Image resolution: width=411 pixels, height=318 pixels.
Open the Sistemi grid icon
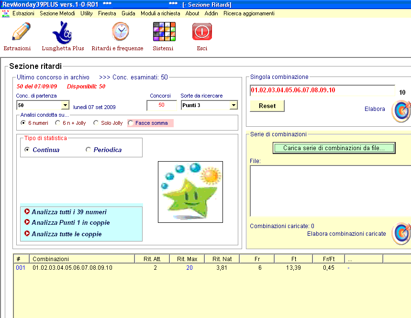point(164,32)
